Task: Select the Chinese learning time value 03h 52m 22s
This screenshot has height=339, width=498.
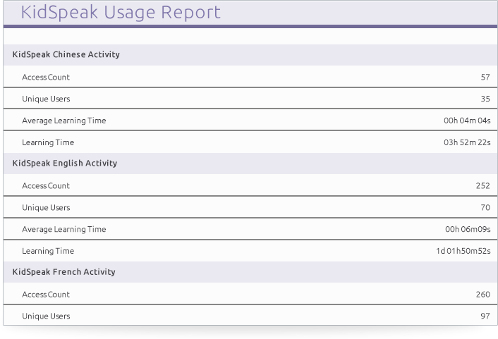Action: point(466,142)
